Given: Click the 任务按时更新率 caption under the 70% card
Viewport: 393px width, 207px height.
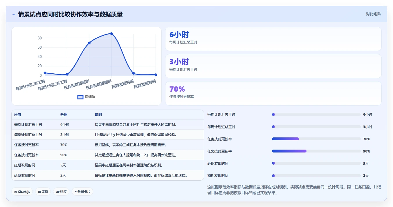Looking at the screenshot, I should (181, 97).
